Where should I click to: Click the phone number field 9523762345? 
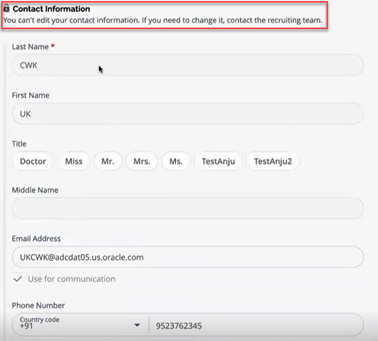point(256,325)
